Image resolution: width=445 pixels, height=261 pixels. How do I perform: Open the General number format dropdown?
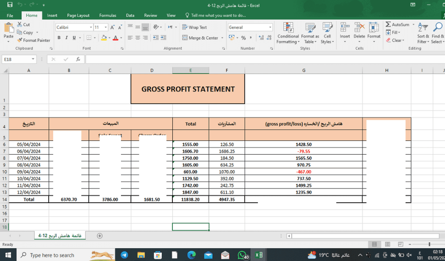tap(270, 27)
